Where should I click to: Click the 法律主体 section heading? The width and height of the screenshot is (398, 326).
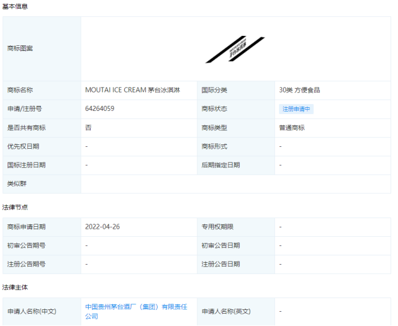click(14, 288)
